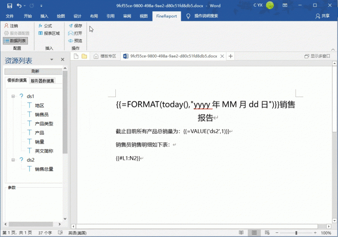The width and height of the screenshot is (338, 237).
Task: Click the open folder icon in tab bar
Action: tap(84, 56)
